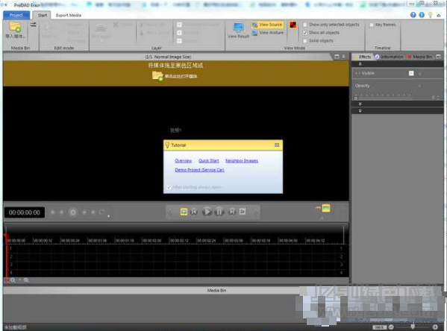Click the settings sliders icon beside import
This screenshot has width=447, height=331.
point(33,25)
